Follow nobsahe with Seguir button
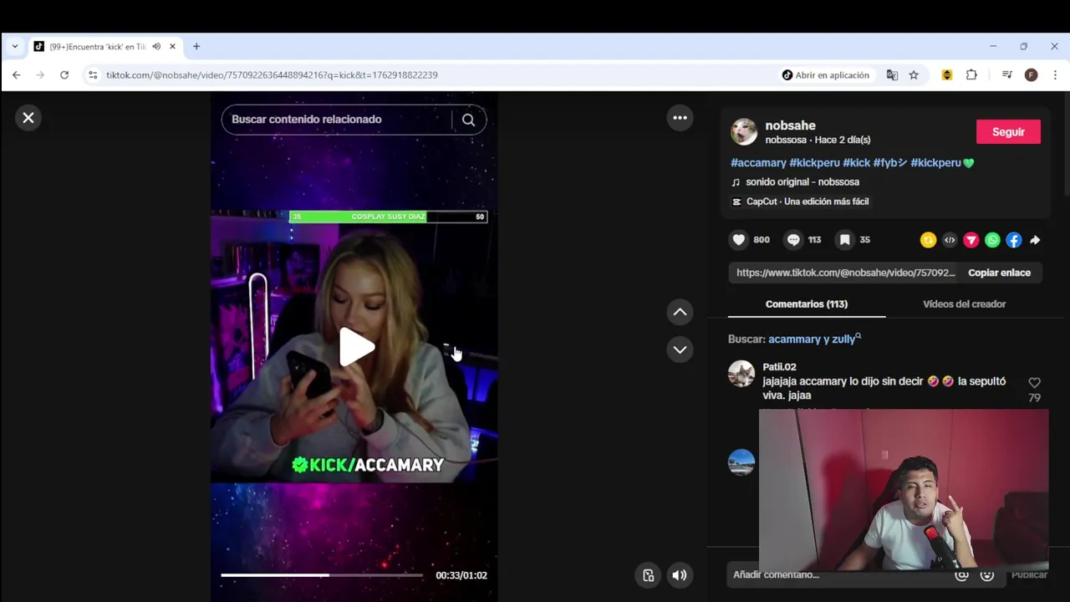Image resolution: width=1070 pixels, height=602 pixels. (1008, 132)
